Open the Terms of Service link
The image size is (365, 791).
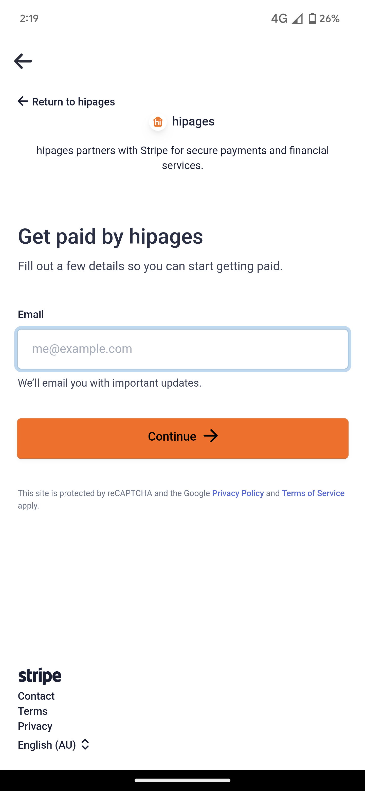(313, 493)
